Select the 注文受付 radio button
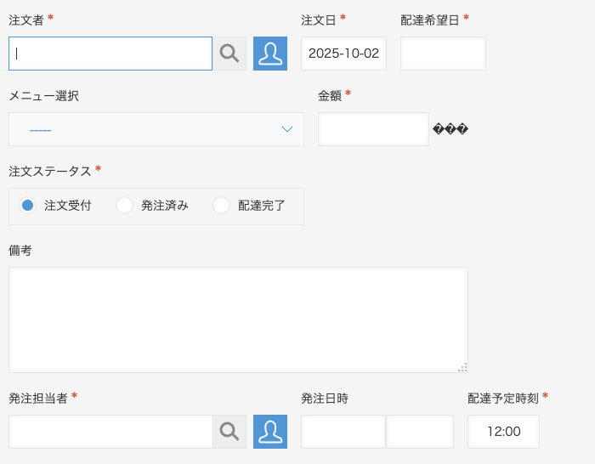This screenshot has width=595, height=464. tap(28, 205)
